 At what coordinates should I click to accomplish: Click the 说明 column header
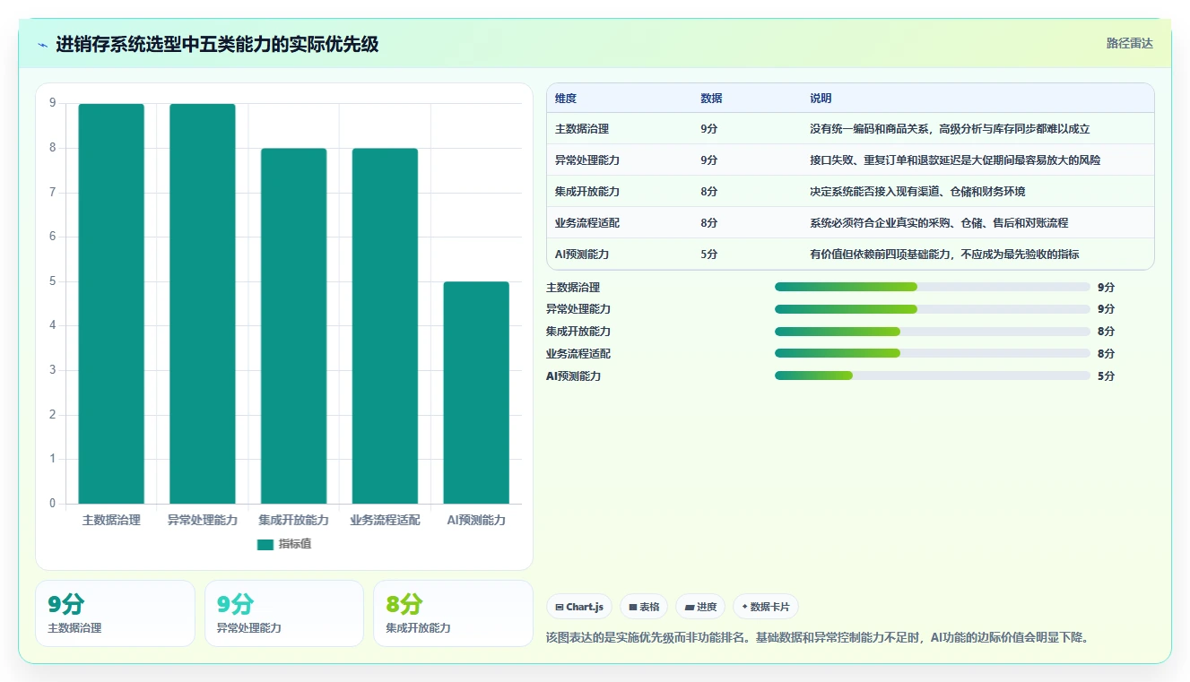821,99
